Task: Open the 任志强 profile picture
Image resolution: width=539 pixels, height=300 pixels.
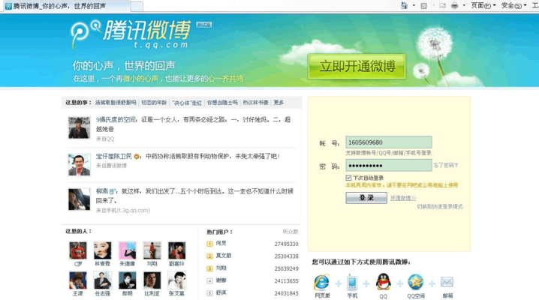Action: [x=102, y=280]
